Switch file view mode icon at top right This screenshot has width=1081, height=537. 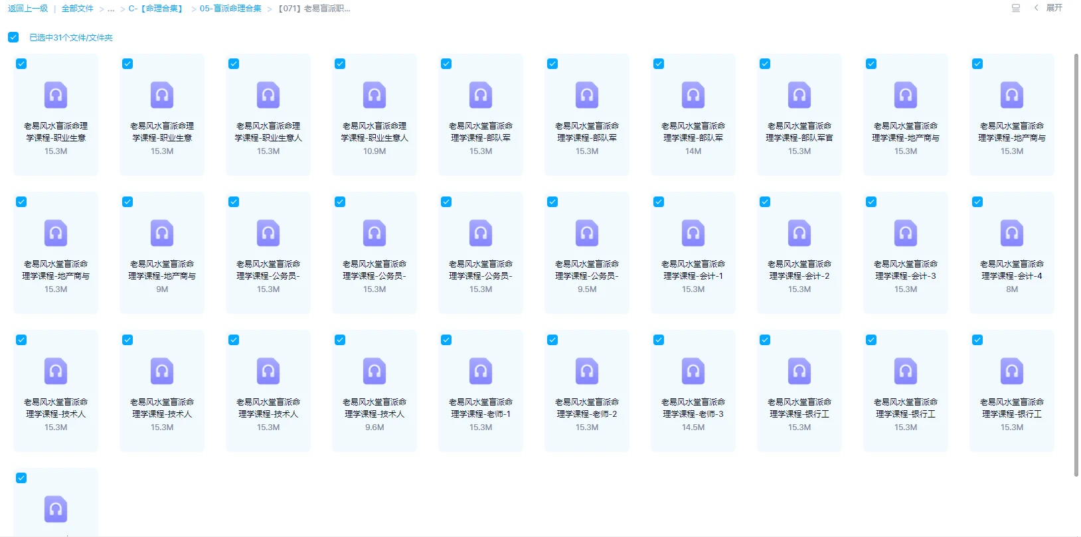(x=1016, y=8)
